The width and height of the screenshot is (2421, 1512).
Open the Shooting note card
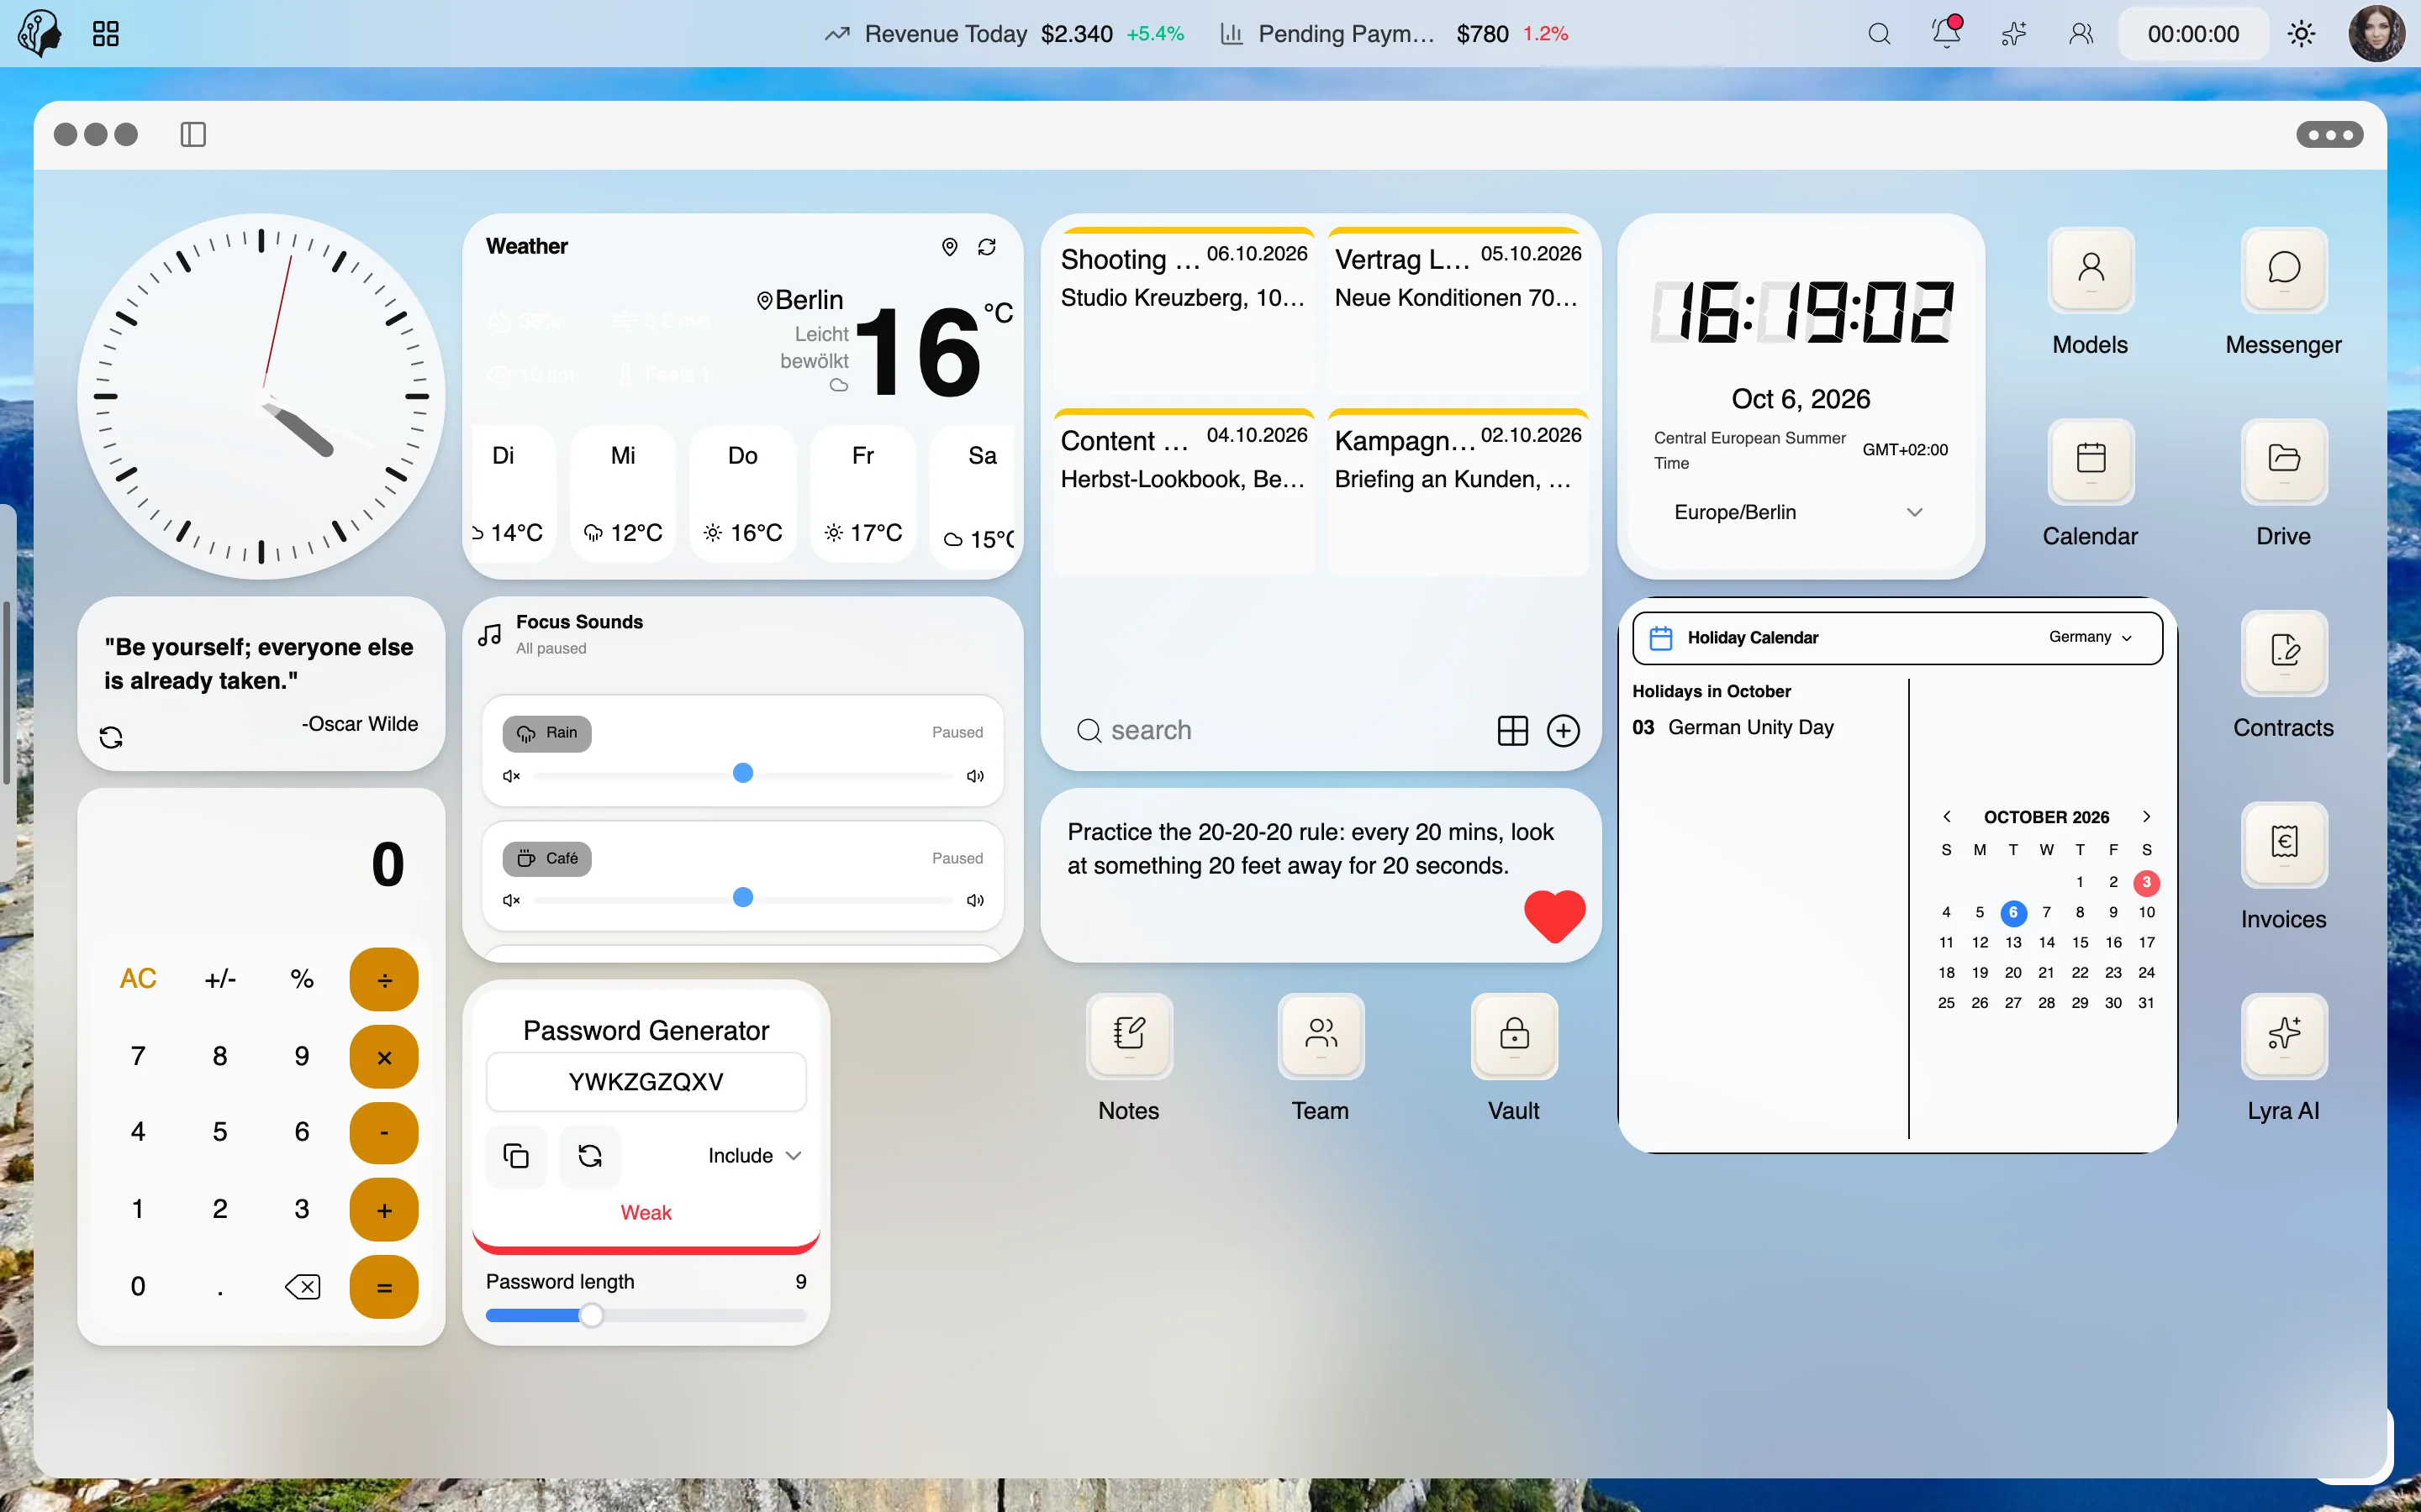pos(1184,310)
